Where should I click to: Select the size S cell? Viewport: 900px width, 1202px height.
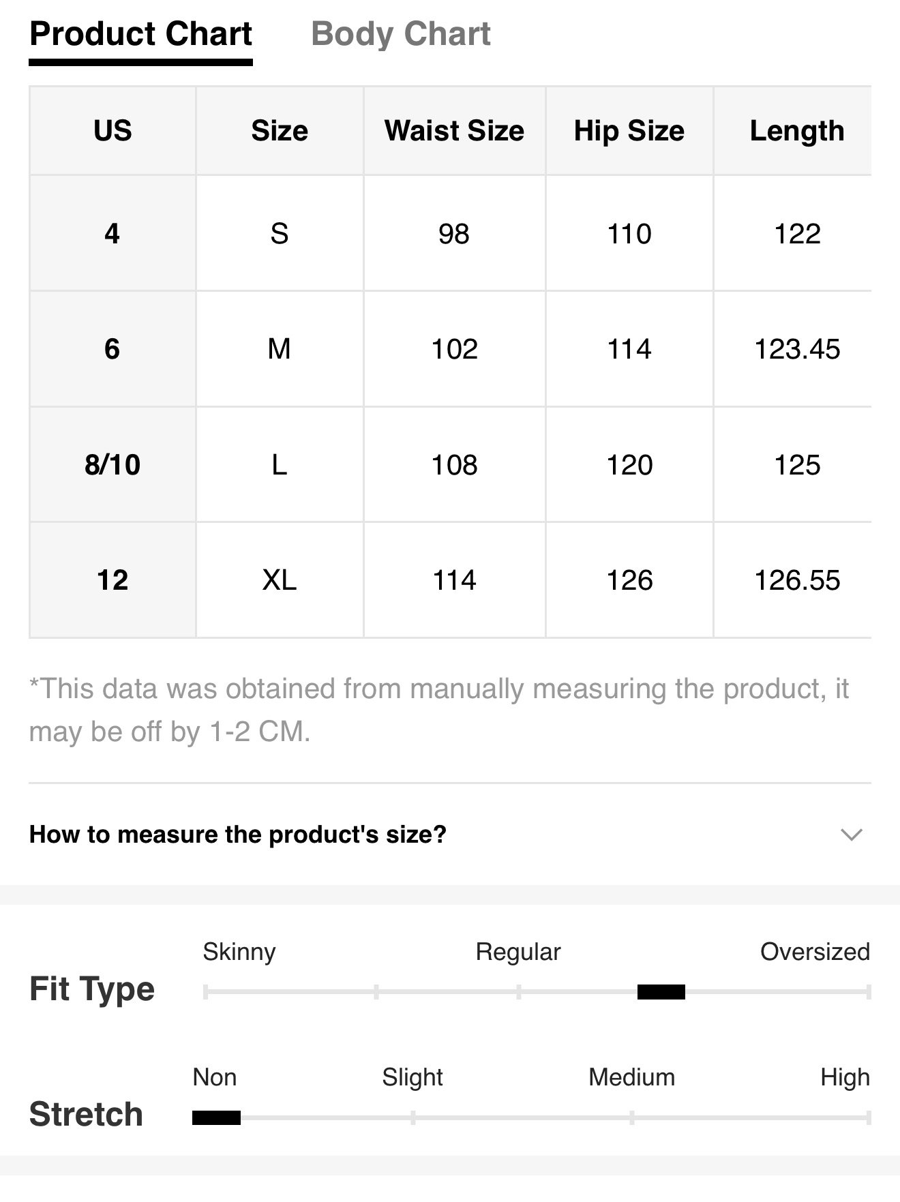click(280, 234)
